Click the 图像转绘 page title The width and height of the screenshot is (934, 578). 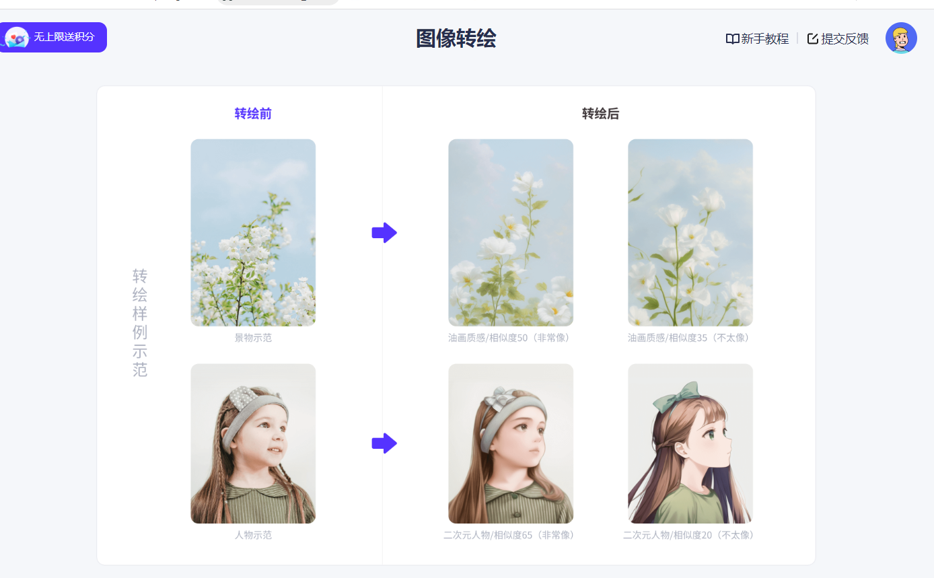tap(456, 38)
